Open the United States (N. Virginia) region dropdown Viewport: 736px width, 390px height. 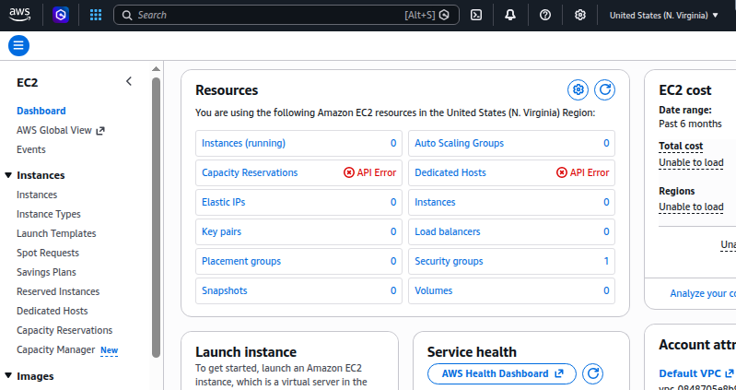click(663, 15)
